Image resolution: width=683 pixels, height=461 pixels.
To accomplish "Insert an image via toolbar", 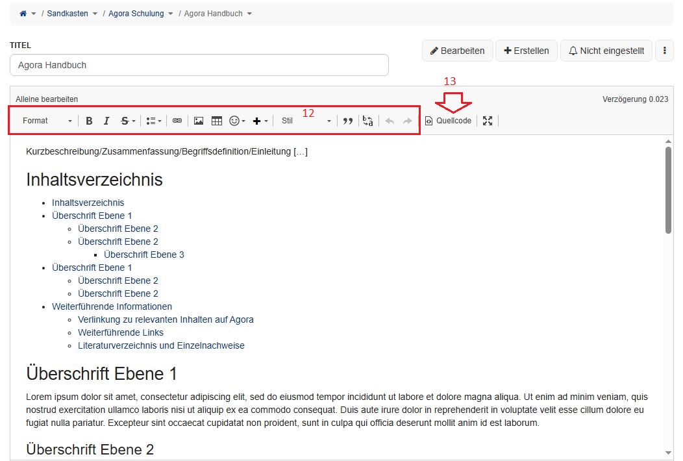I will [199, 121].
